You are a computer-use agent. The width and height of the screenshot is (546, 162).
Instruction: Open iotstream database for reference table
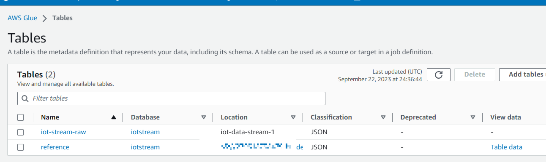click(145, 147)
